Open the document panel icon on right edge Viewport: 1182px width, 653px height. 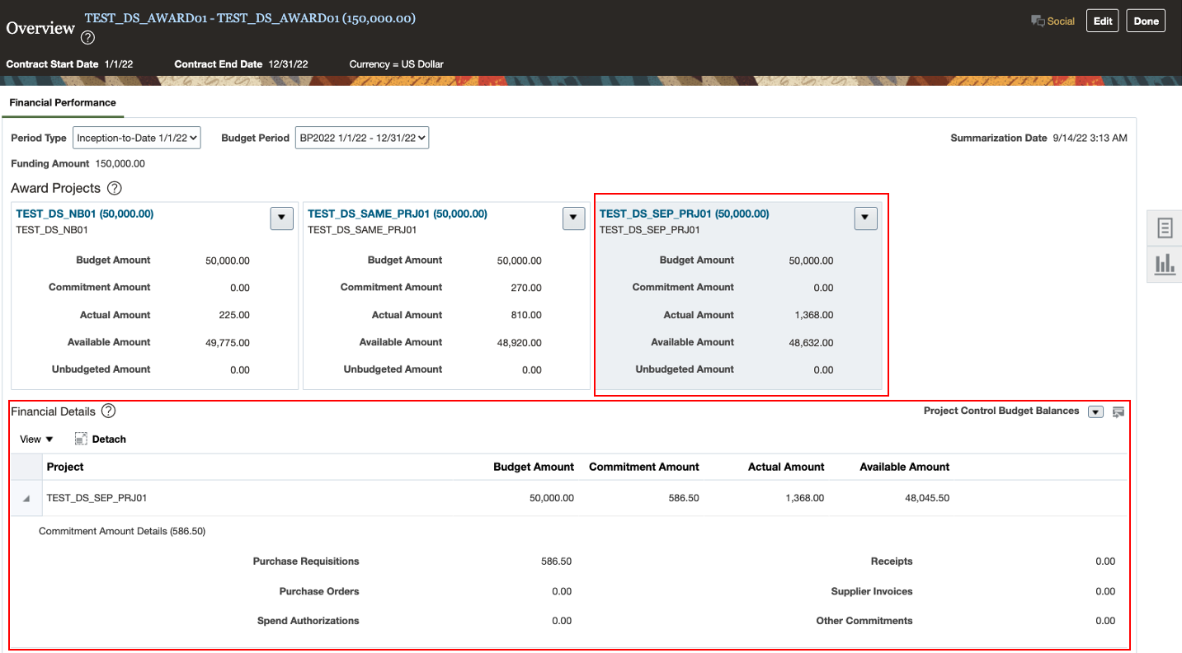[1165, 228]
